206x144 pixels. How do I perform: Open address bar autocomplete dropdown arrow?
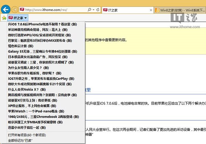(93, 10)
